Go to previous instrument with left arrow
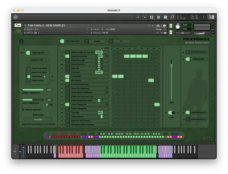This screenshot has height=174, width=228. 138,17
